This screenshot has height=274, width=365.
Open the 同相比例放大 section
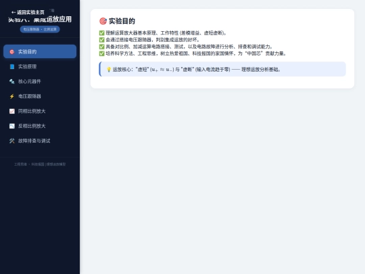(x=40, y=111)
